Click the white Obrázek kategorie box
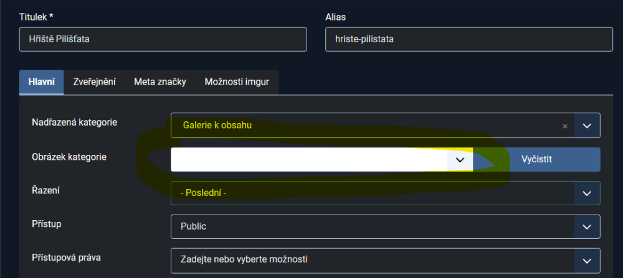The width and height of the screenshot is (623, 278). [309, 159]
